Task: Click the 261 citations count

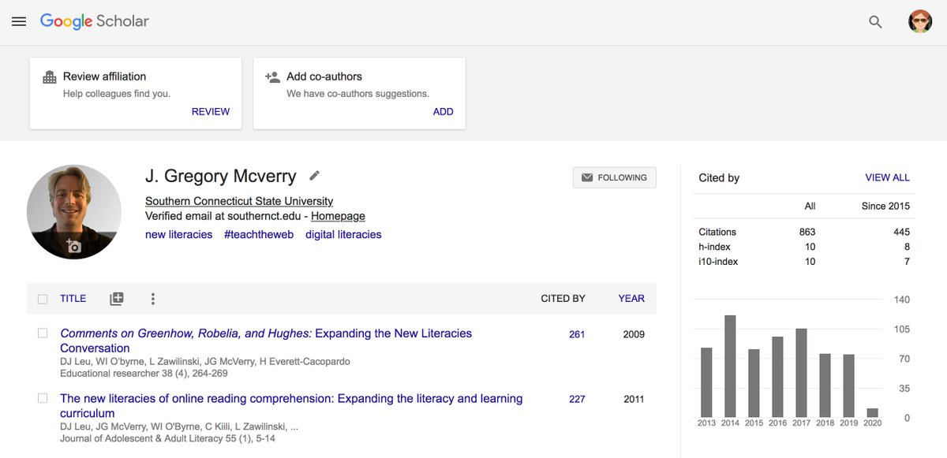Action: pyautogui.click(x=577, y=334)
